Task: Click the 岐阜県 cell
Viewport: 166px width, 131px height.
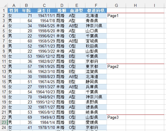Action: [x=96, y=112]
